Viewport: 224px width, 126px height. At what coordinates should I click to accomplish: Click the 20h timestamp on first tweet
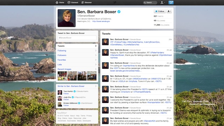pyautogui.click(x=170, y=39)
